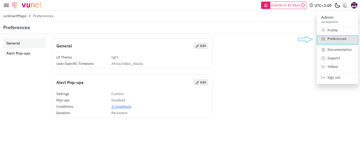Toggle the muted notifications bell
Viewport: 360px width, 161px height.
(345, 5)
